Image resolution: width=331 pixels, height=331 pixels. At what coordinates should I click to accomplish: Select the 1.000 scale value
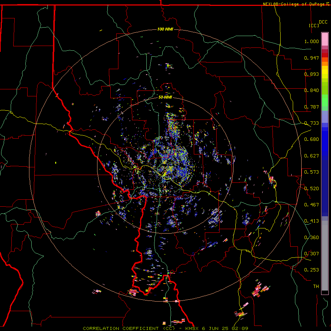[312, 41]
